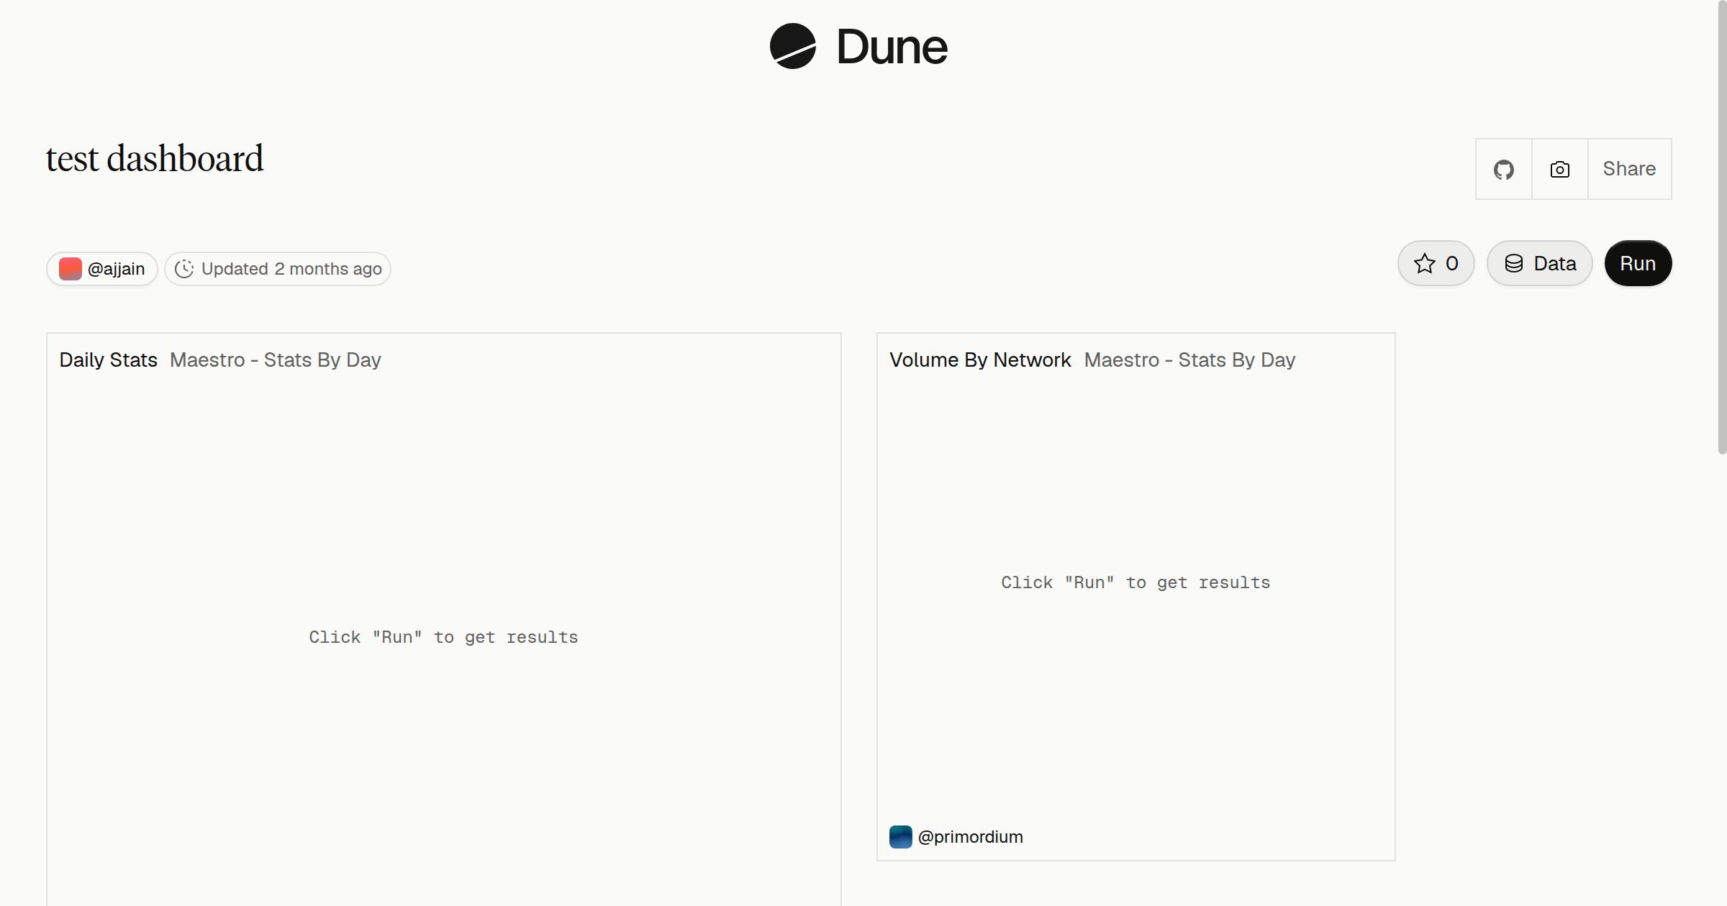The width and height of the screenshot is (1727, 906).
Task: Click the Updated 2 months ago chip
Action: click(278, 269)
